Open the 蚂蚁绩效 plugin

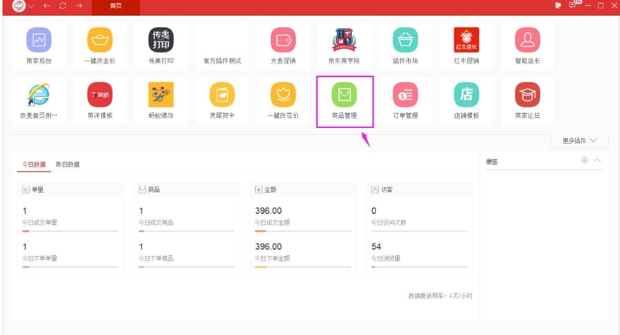click(x=161, y=95)
